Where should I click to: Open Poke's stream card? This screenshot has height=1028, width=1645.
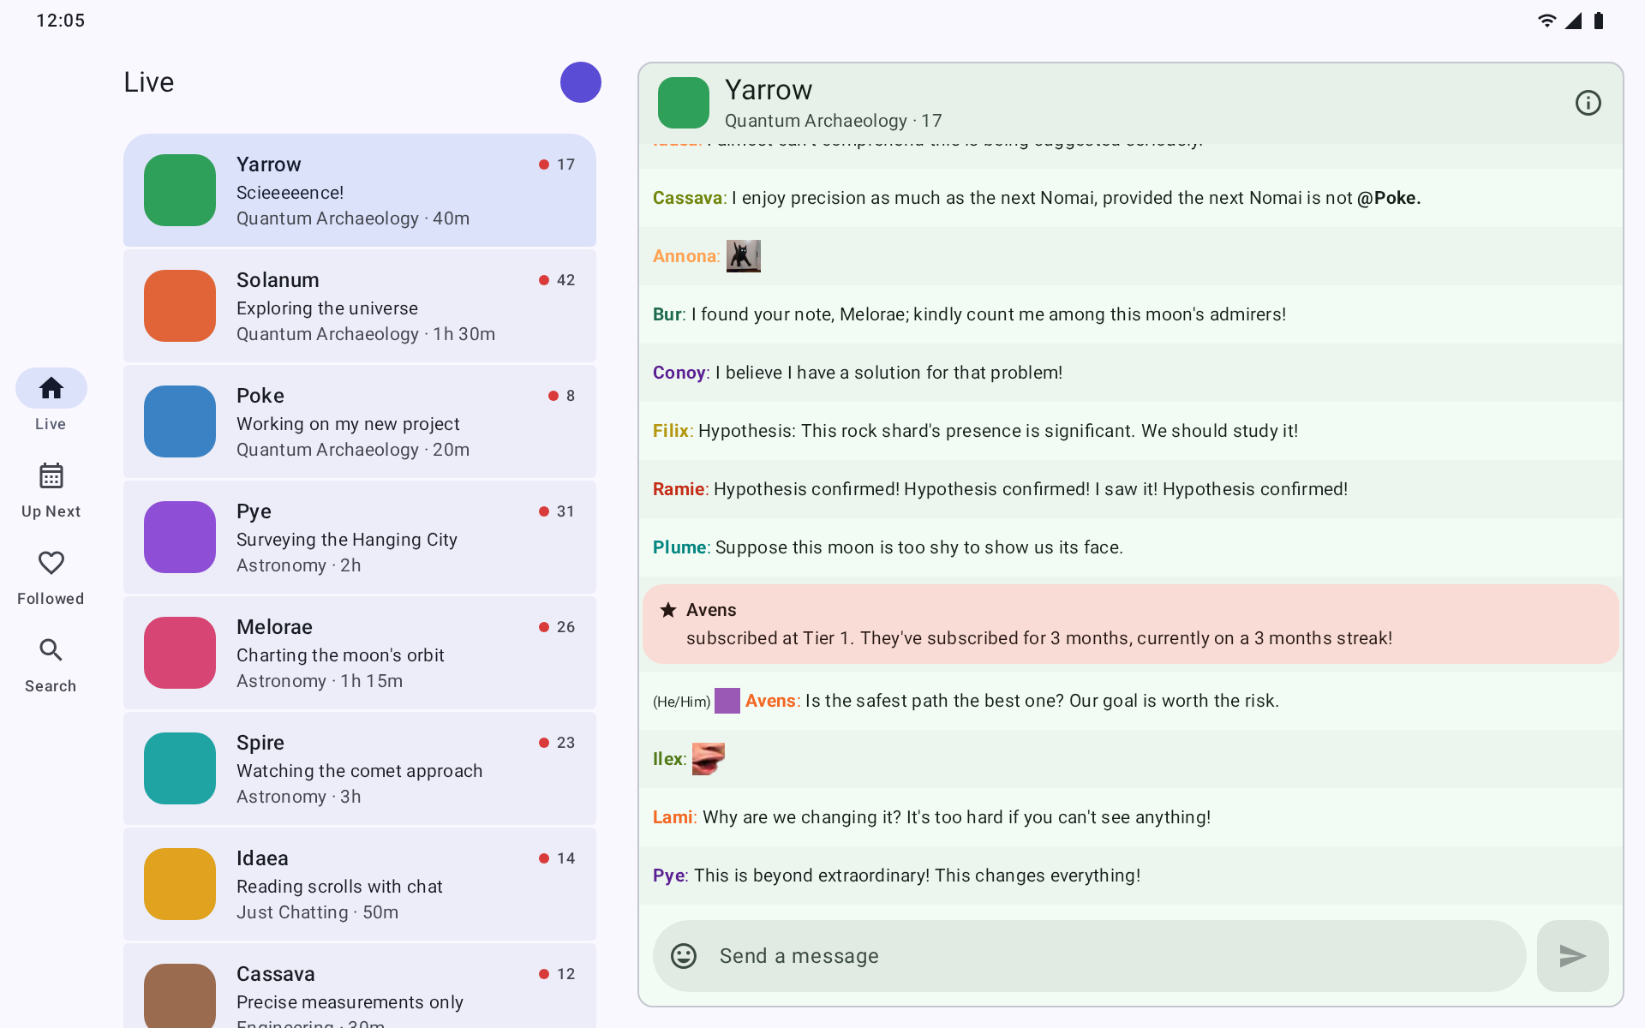coord(360,421)
